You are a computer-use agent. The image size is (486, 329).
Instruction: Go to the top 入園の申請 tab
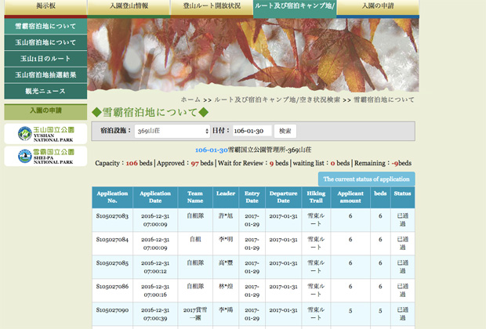click(378, 8)
